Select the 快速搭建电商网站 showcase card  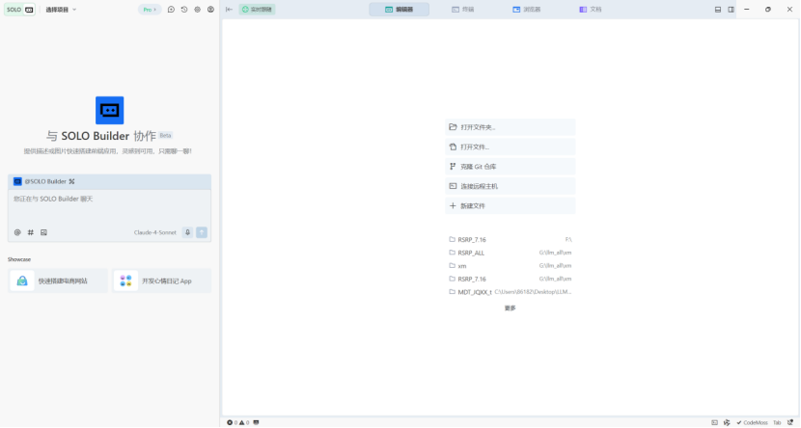click(58, 281)
